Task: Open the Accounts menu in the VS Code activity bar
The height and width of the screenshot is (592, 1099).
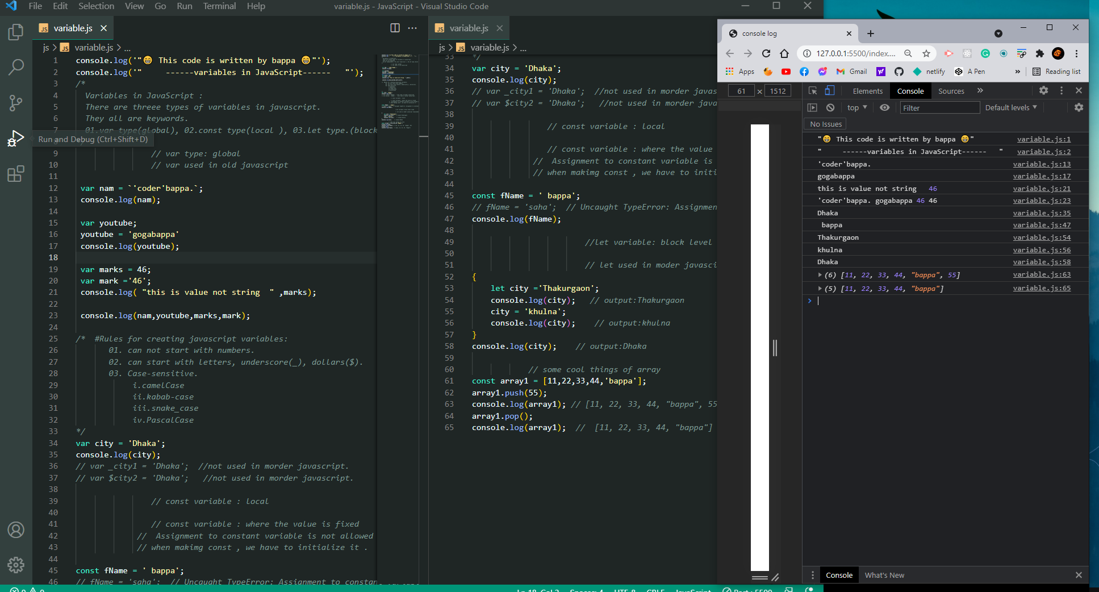Action: click(16, 530)
